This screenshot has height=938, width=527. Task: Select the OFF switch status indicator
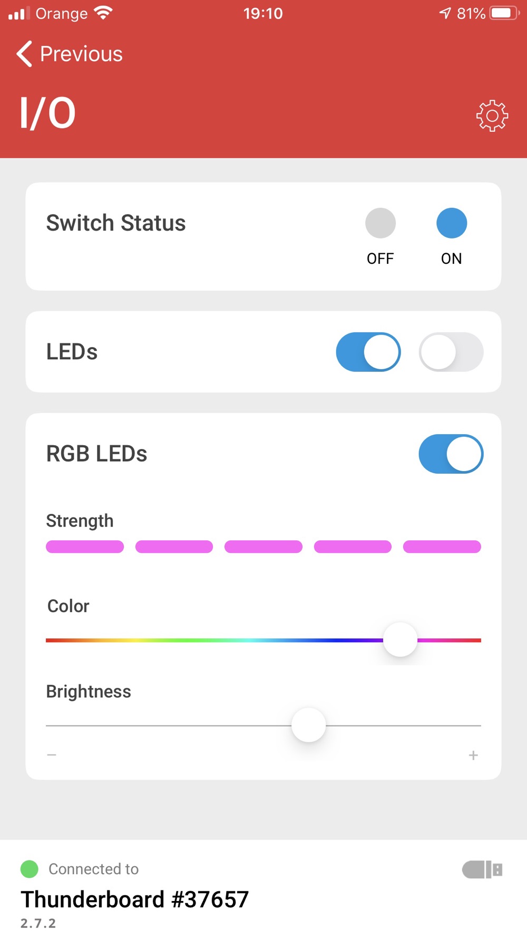pos(380,223)
